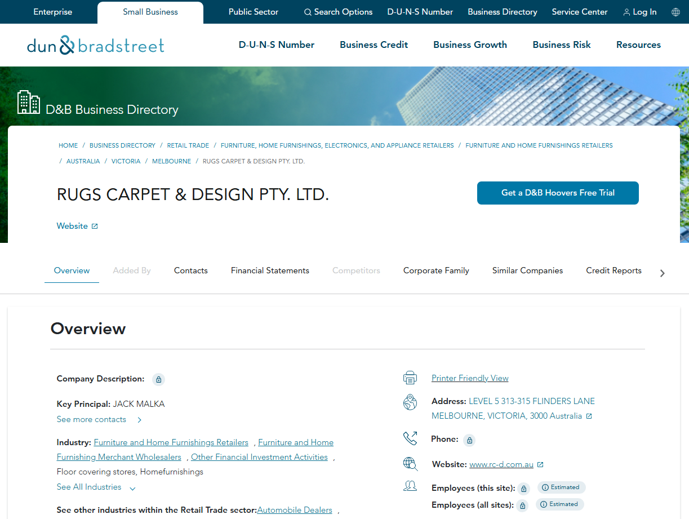Open Credit Reports tab
Viewport: 689px width, 519px height.
(614, 270)
